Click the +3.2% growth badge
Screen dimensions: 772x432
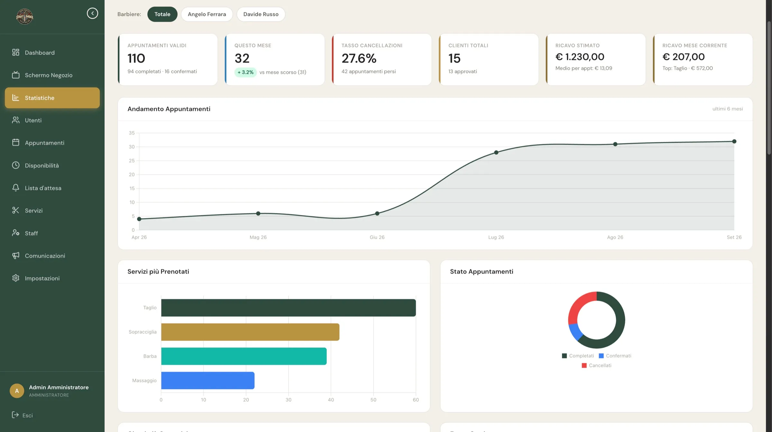click(x=245, y=72)
